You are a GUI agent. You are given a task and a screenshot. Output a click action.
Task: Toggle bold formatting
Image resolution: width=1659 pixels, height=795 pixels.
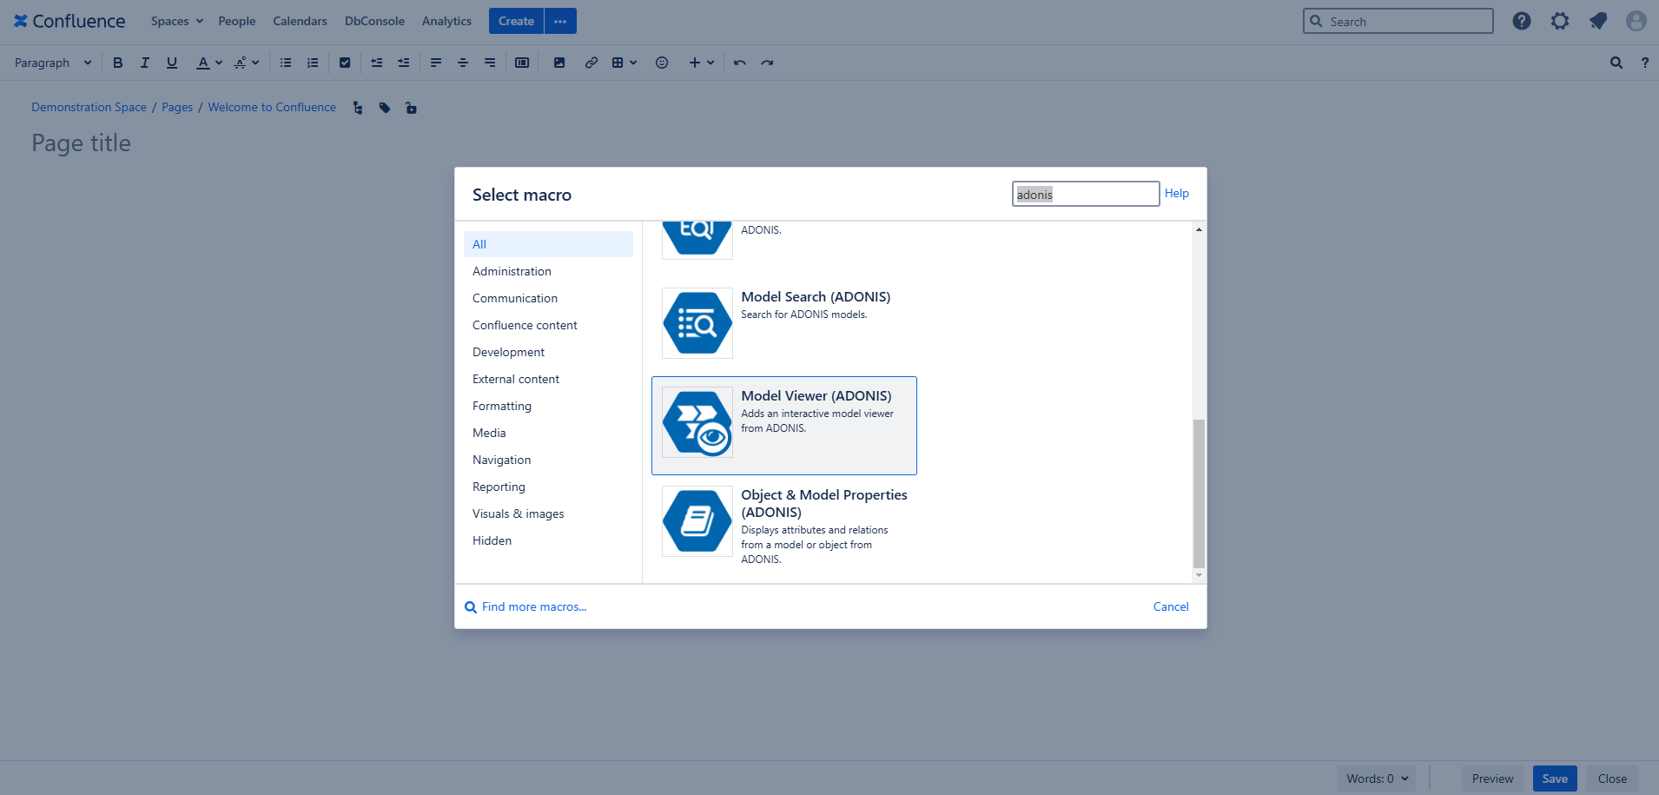click(117, 62)
